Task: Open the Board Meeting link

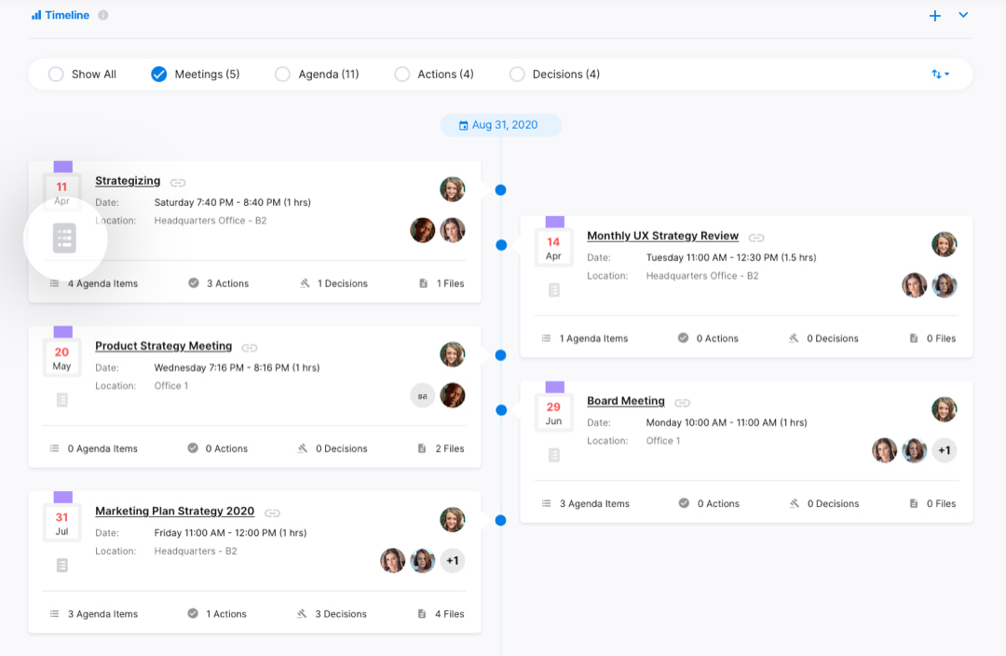Action: [626, 401]
